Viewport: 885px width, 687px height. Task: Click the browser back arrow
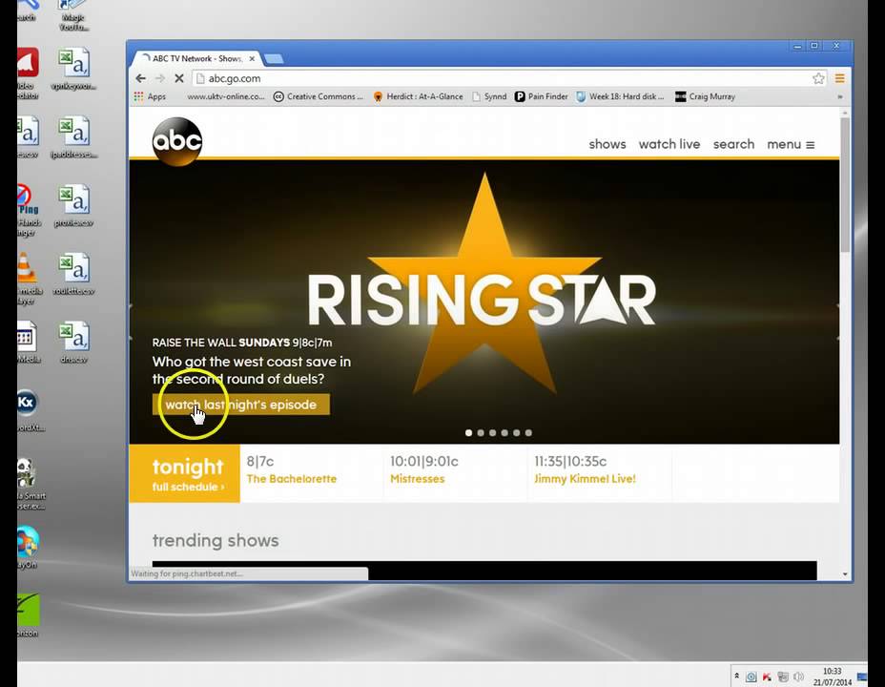point(141,78)
